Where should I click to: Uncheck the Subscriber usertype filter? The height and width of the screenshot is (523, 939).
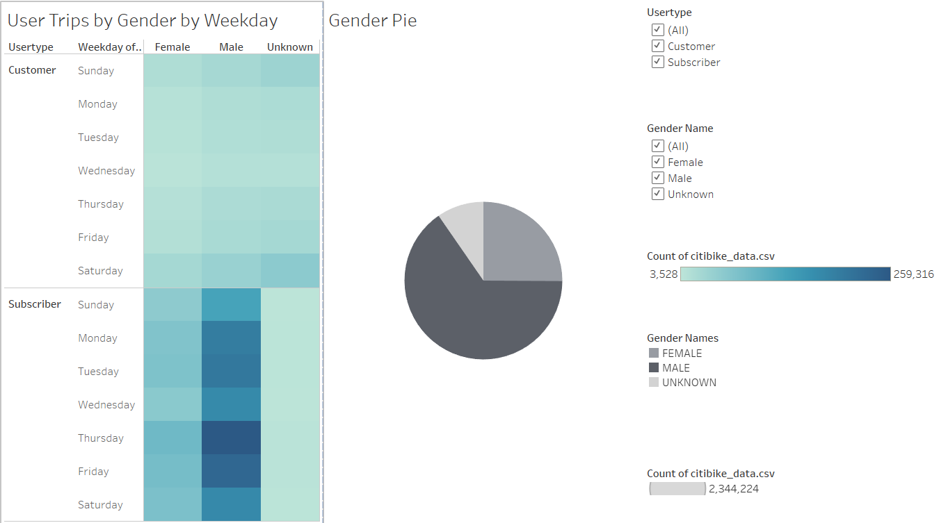tap(657, 62)
